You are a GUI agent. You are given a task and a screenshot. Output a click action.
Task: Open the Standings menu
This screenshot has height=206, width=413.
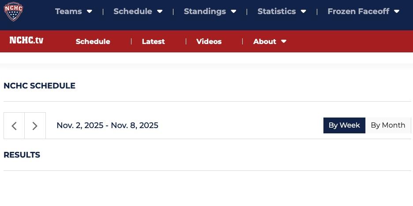pos(205,11)
